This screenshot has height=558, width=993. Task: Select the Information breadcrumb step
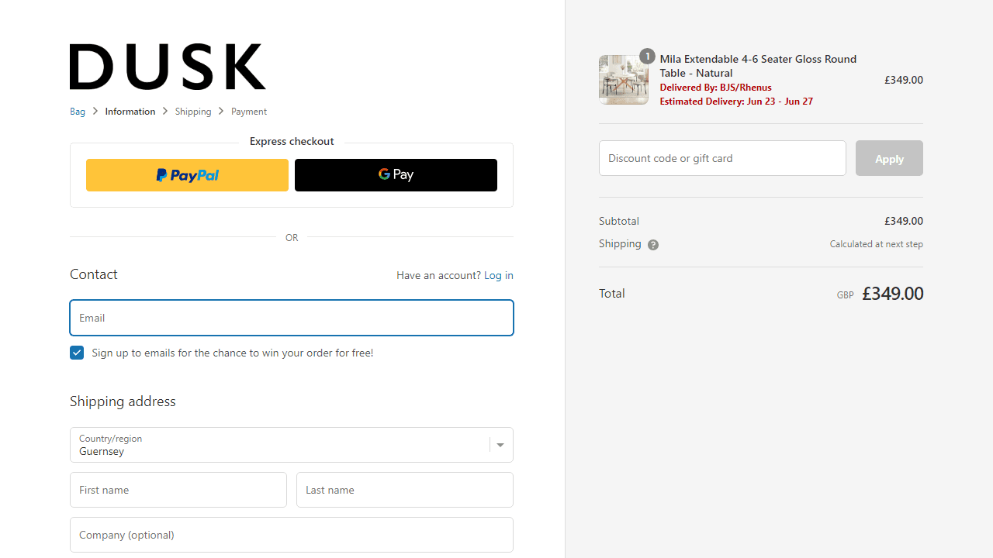pyautogui.click(x=130, y=112)
